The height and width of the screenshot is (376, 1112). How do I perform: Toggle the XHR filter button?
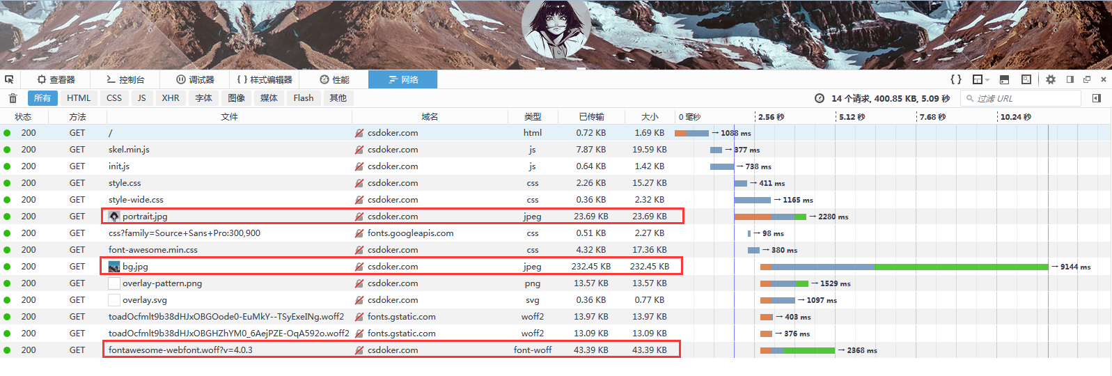click(x=171, y=98)
